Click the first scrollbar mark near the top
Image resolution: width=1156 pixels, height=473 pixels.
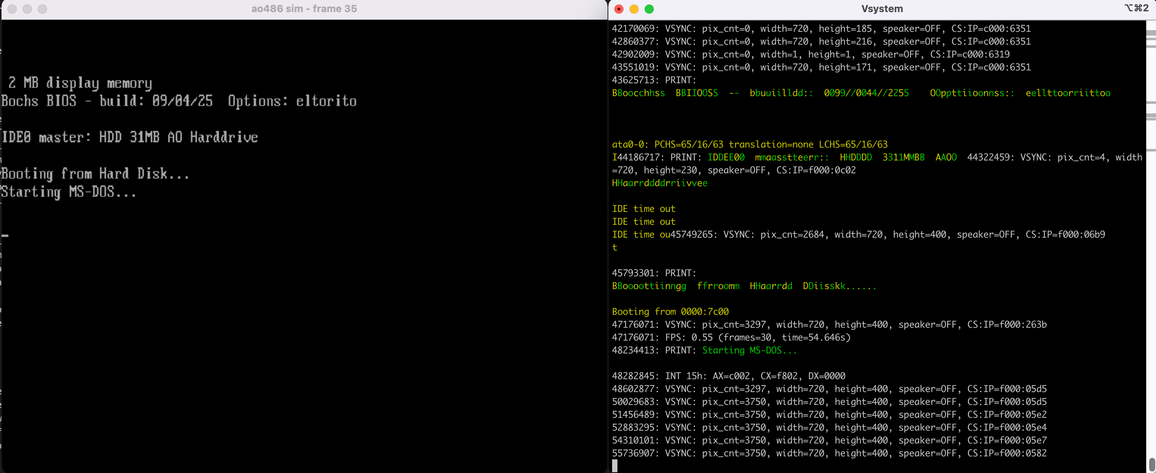pos(1151,33)
